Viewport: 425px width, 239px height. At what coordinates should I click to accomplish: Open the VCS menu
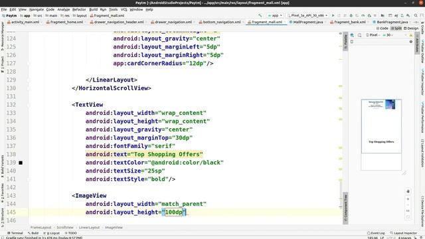click(124, 9)
